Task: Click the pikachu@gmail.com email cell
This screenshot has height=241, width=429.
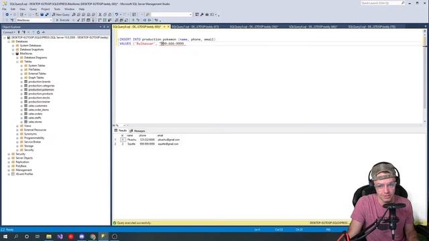Action: tap(168, 140)
